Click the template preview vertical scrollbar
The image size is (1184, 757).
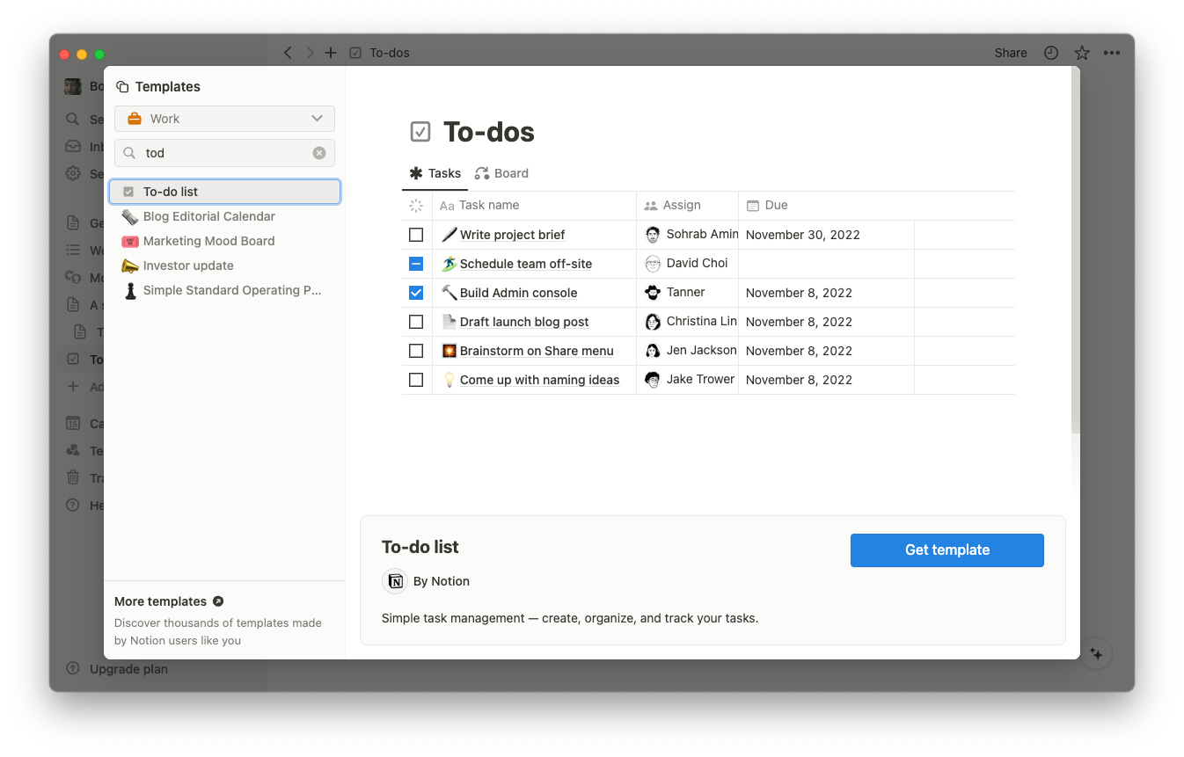click(1075, 251)
